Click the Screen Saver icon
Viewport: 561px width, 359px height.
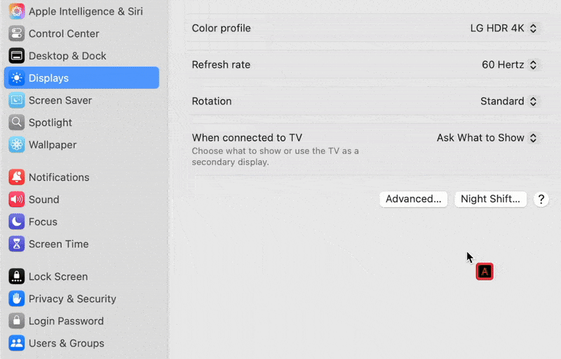click(x=17, y=100)
